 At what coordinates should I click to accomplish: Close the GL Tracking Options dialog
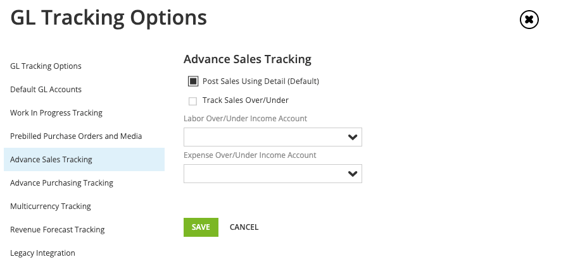click(529, 20)
